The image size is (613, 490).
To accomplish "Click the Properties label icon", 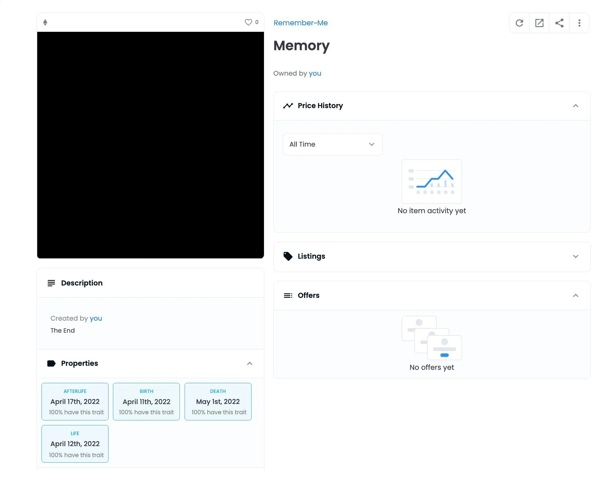I will coord(51,363).
